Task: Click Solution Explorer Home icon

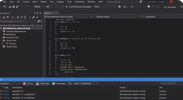Action: click(x=4, y=17)
